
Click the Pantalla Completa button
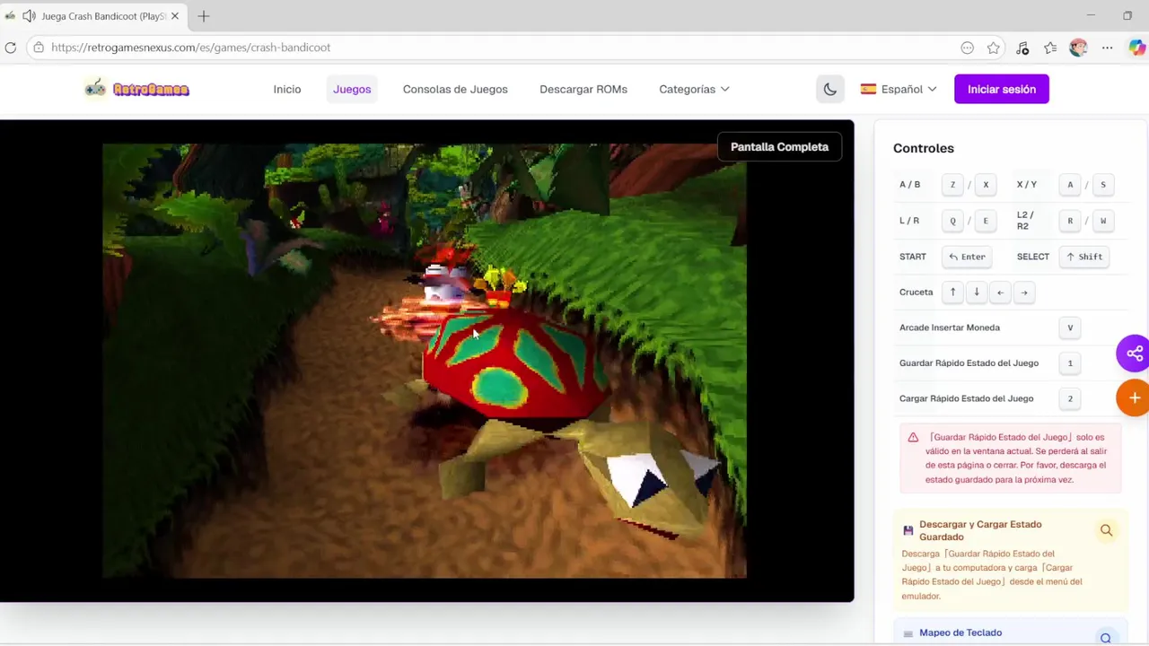(779, 147)
